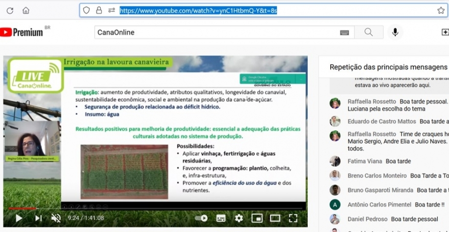Screen dimensions: 449x232
Task: Open the site permissions icon in address bar
Action: click(112, 10)
